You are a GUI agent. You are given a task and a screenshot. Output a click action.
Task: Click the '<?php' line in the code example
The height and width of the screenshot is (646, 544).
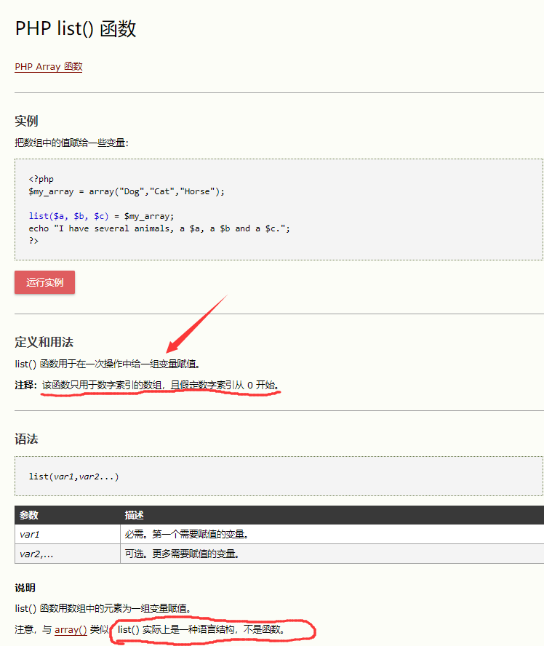tap(41, 179)
